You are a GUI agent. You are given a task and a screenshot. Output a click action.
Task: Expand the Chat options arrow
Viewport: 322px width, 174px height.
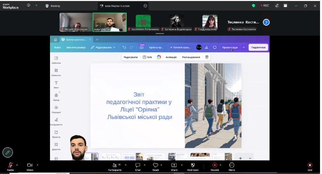click(x=145, y=165)
